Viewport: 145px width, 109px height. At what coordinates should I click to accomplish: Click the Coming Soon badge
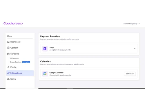26,62
